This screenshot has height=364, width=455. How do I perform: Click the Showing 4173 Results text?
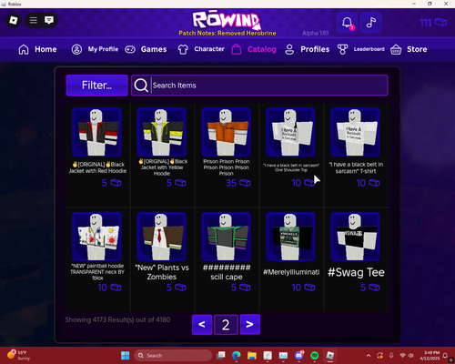[x=117, y=319]
